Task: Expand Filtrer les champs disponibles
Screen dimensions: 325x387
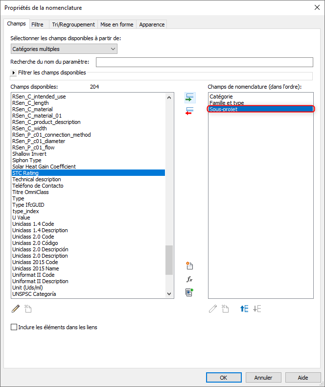Action: [x=13, y=73]
